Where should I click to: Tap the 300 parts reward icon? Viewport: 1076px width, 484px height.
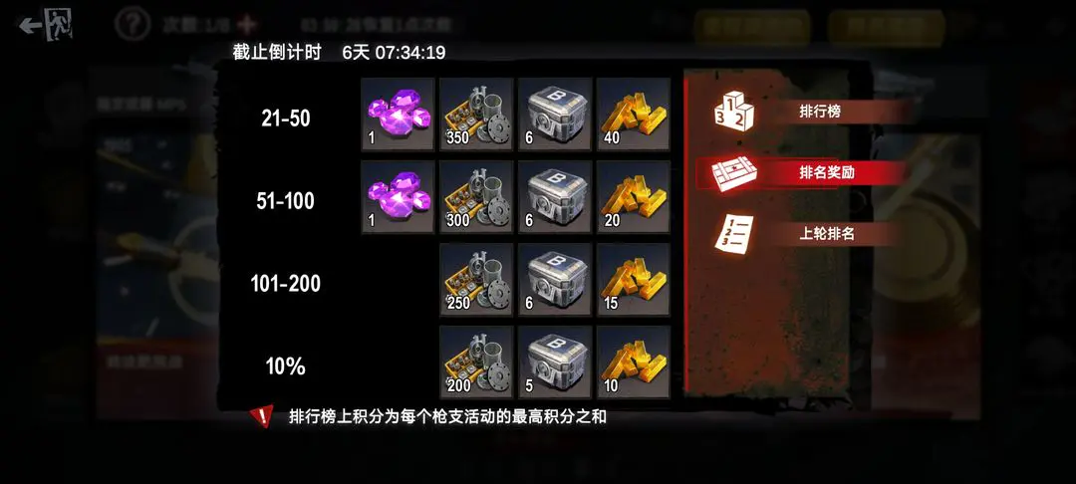(476, 197)
